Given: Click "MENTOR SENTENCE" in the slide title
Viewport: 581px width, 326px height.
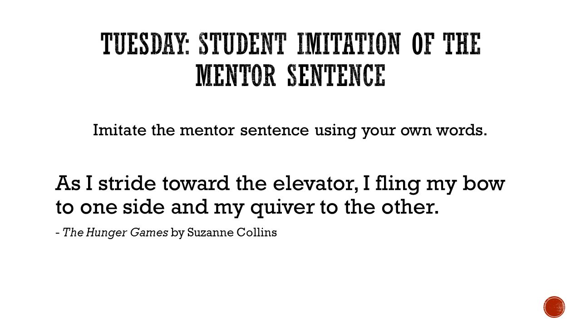Looking at the screenshot, I should point(290,76).
